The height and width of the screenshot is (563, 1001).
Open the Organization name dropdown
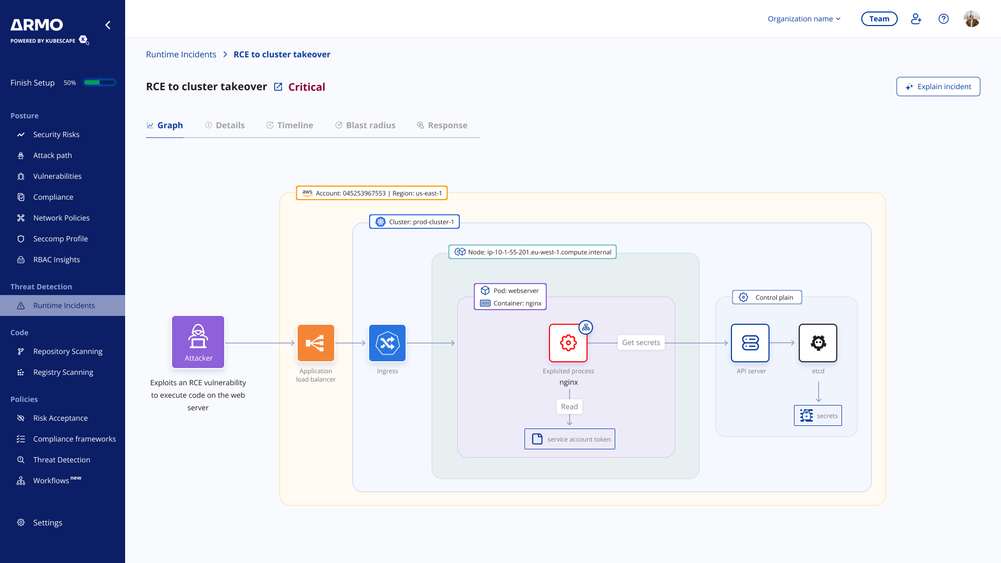coord(804,19)
